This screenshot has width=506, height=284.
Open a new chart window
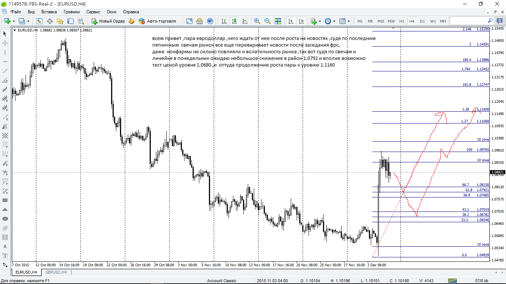pyautogui.click(x=7, y=21)
